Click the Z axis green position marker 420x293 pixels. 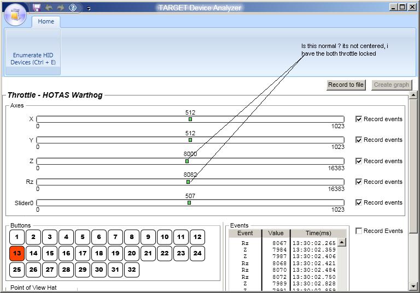tap(187, 161)
